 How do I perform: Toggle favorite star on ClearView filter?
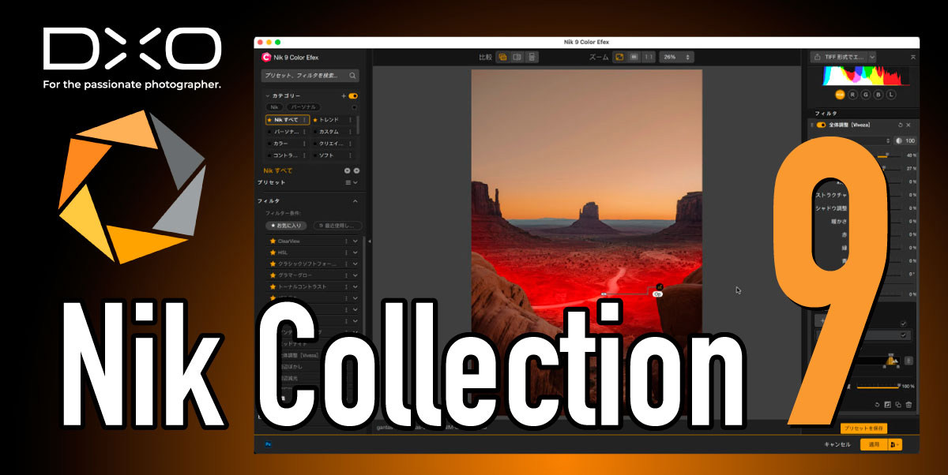click(x=273, y=241)
